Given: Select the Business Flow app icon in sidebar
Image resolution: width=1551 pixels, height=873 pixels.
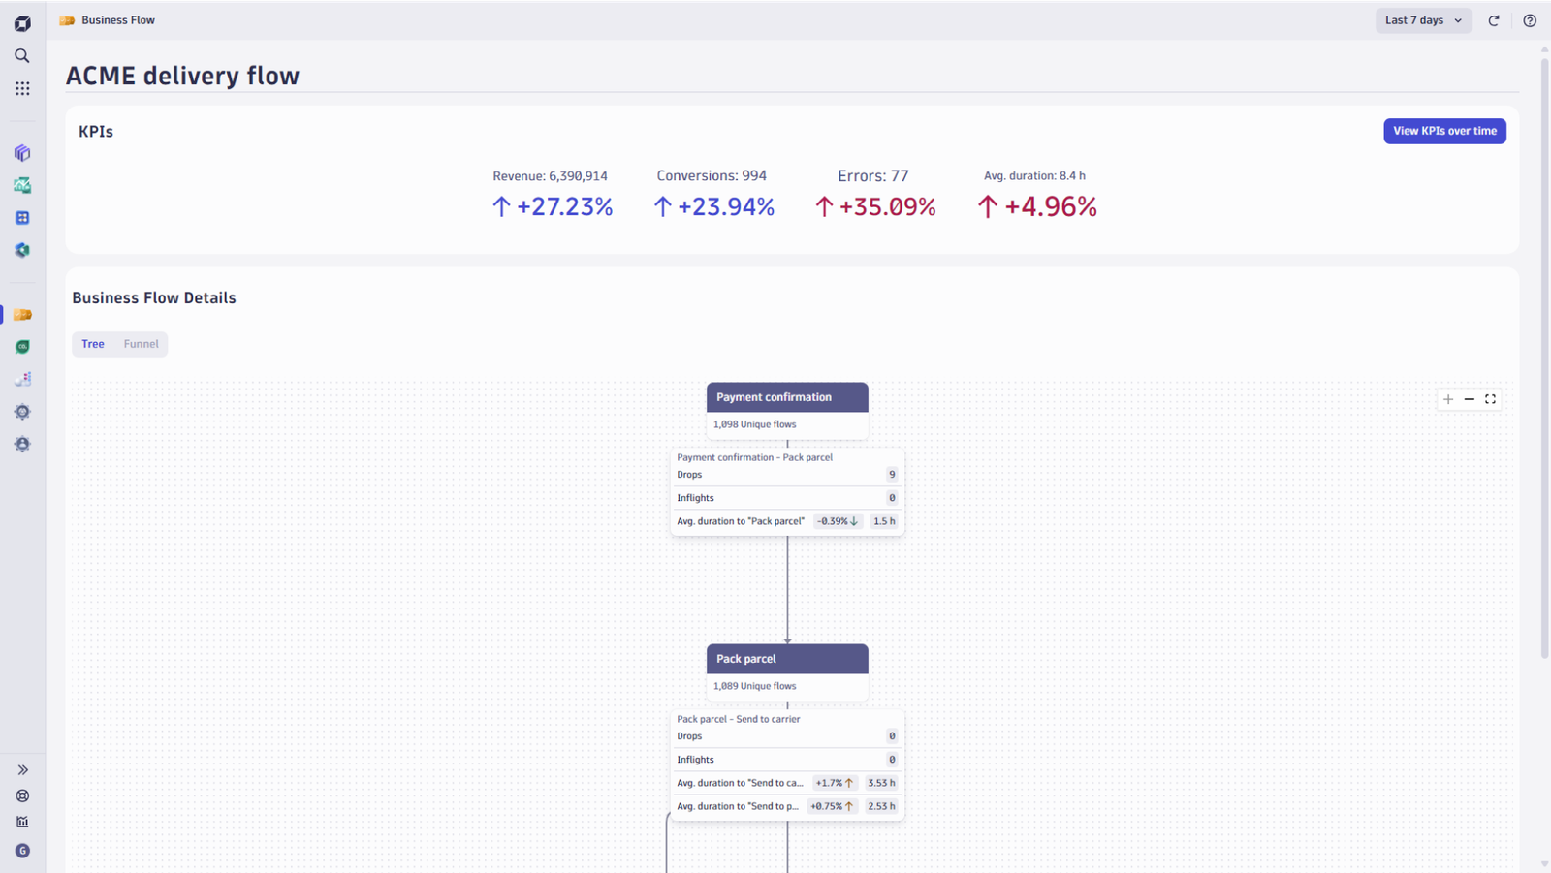Looking at the screenshot, I should [x=22, y=315].
